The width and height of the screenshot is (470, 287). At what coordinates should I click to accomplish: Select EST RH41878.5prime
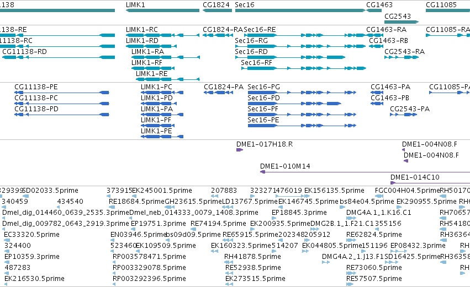(x=253, y=257)
